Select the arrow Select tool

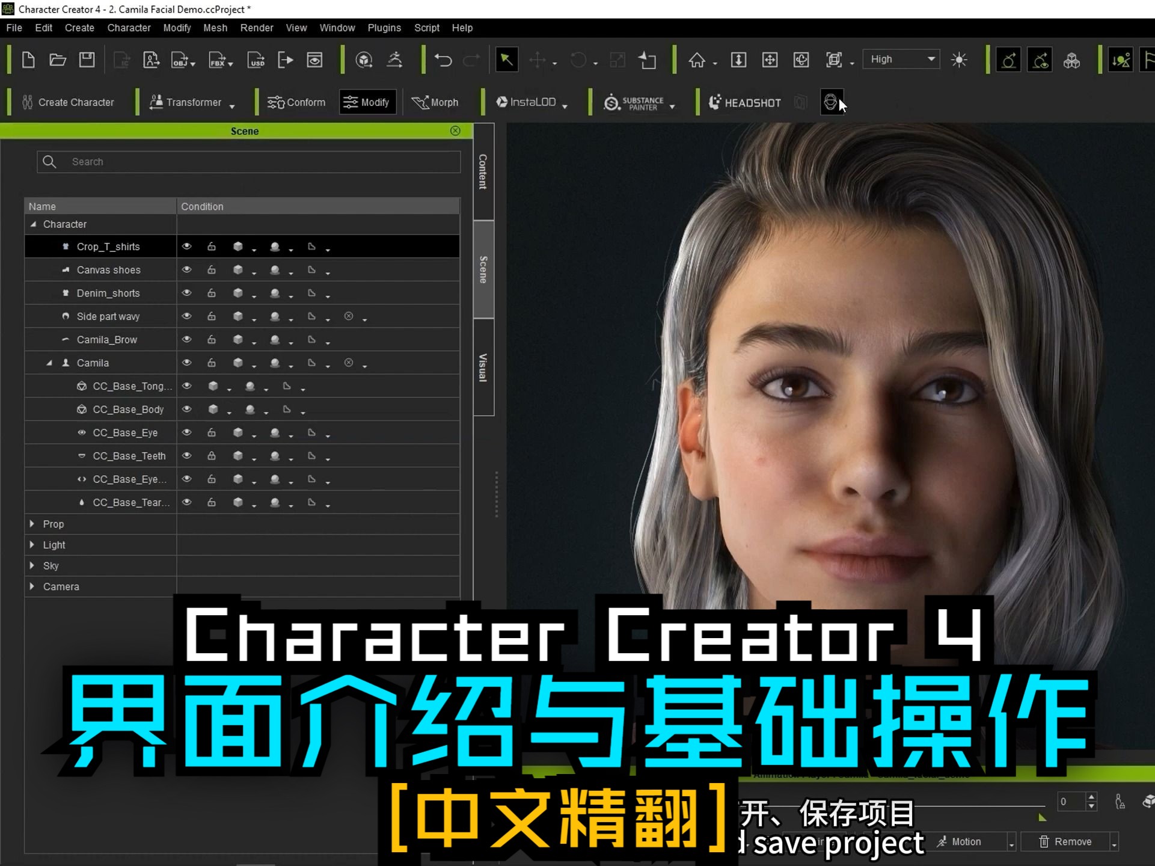(506, 60)
